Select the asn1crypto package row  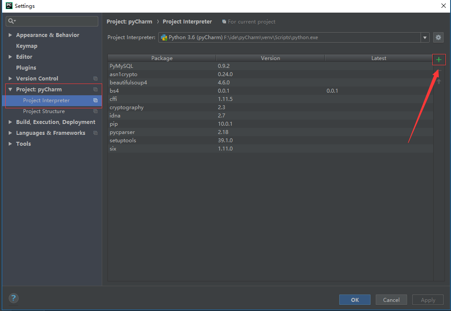click(271, 74)
